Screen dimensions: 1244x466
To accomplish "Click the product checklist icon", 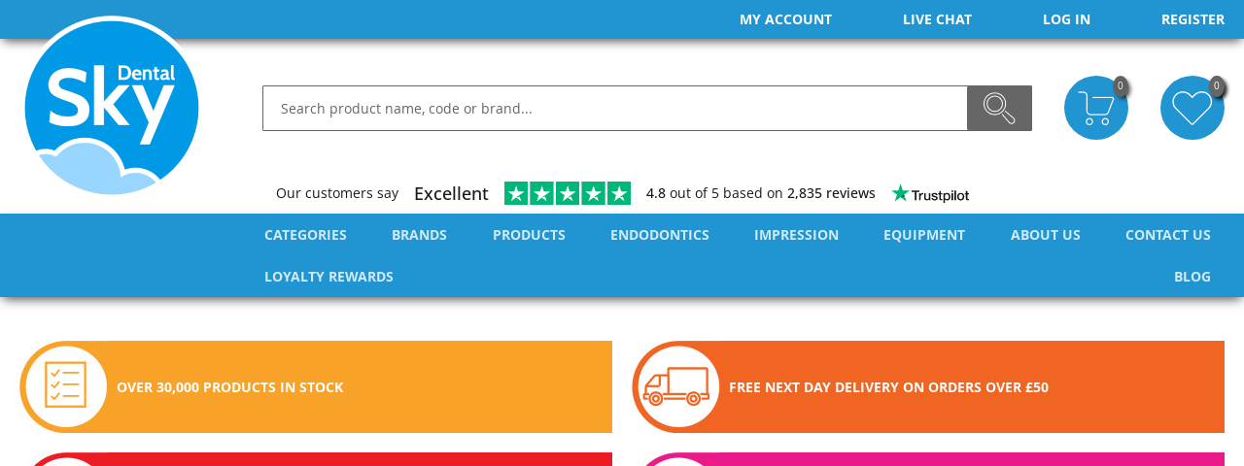I will click(x=66, y=385).
